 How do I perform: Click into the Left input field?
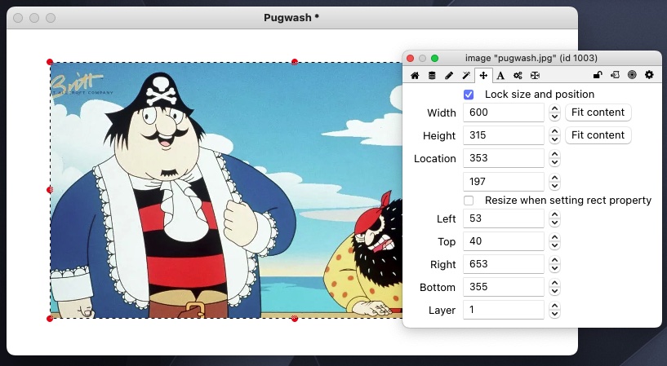503,218
